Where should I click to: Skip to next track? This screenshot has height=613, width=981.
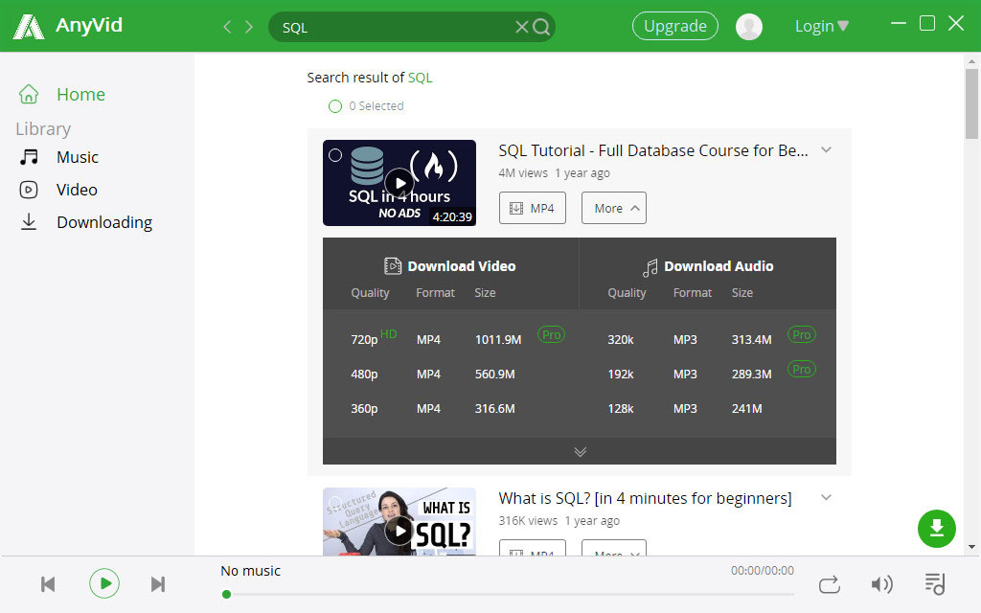pyautogui.click(x=158, y=584)
